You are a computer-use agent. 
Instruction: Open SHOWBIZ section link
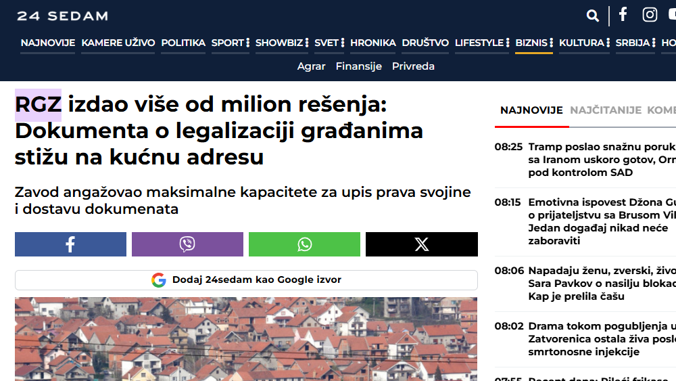279,43
